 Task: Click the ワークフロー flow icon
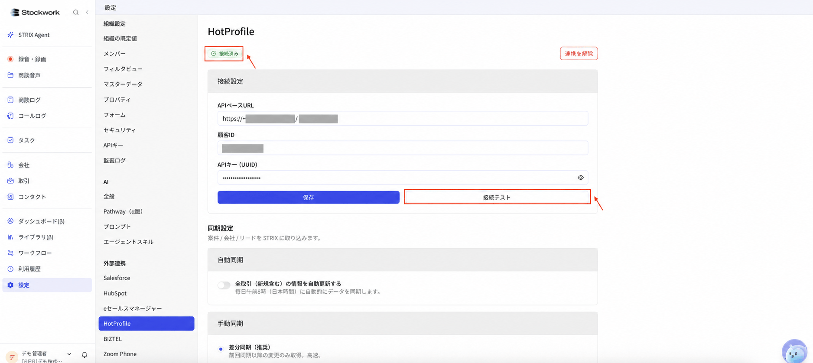[x=10, y=253]
